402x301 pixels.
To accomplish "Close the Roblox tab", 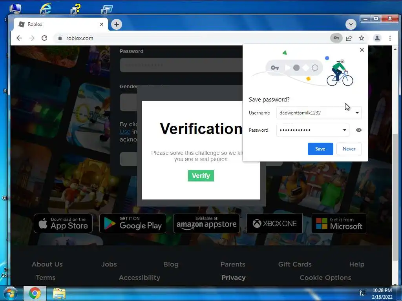I will click(x=102, y=24).
